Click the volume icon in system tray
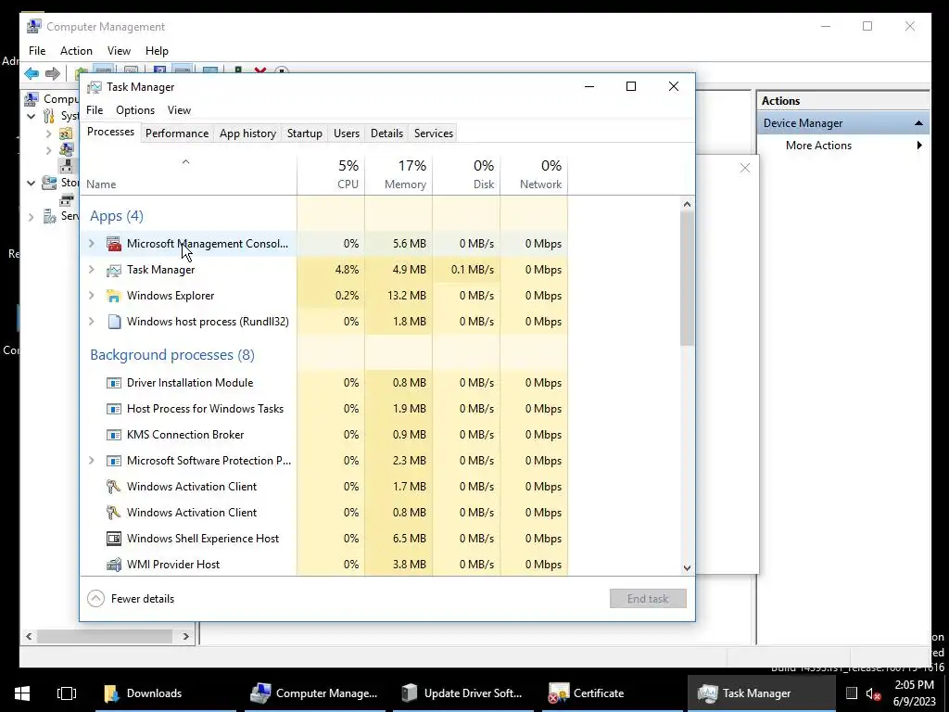 point(873,693)
